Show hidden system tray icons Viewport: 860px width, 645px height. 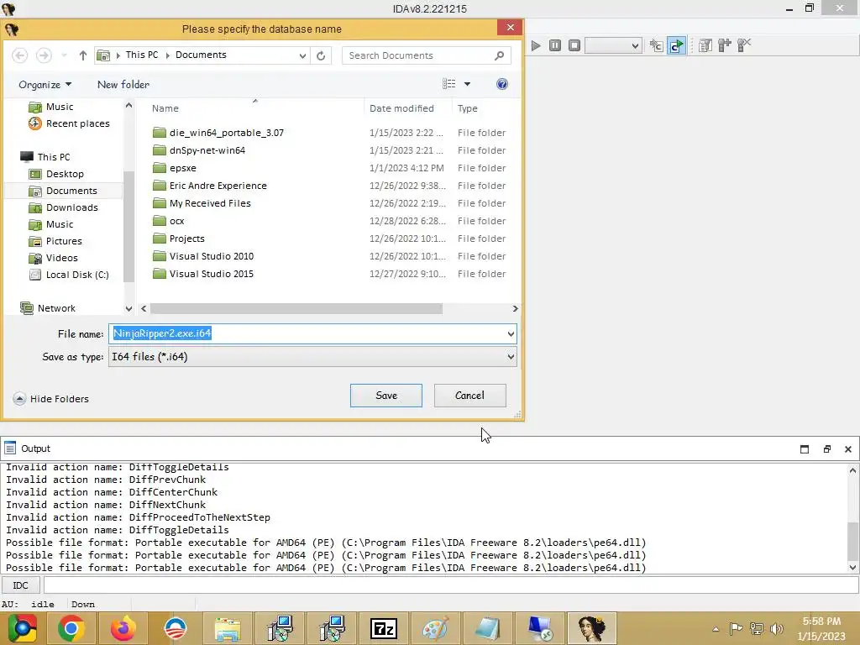click(x=716, y=629)
